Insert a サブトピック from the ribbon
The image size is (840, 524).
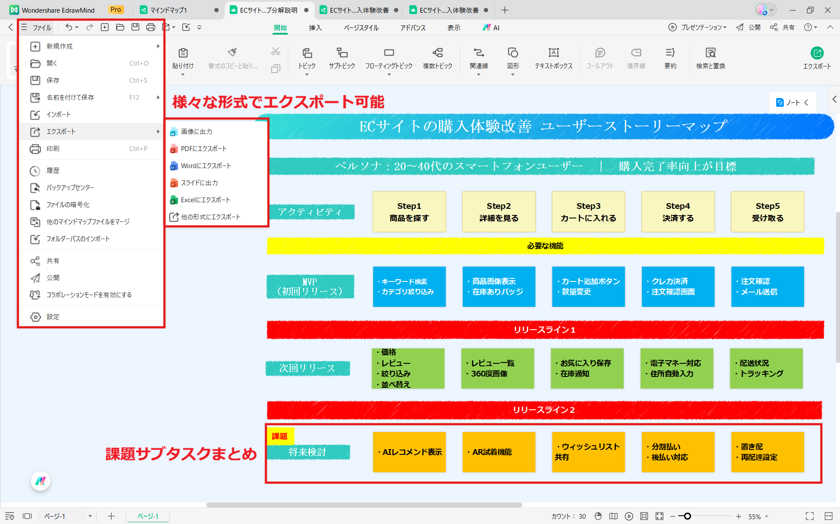[x=342, y=58]
